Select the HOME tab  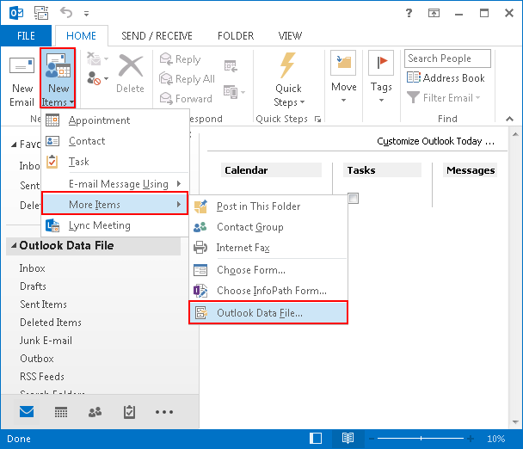[x=81, y=35]
